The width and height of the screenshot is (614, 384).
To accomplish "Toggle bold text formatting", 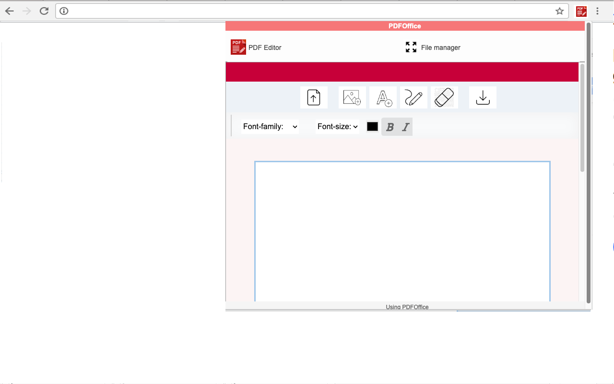I will click(390, 127).
